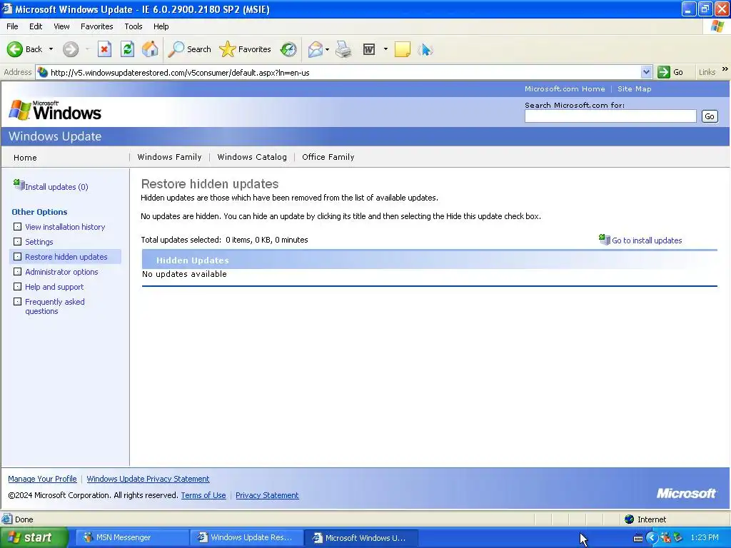Click the page icon in the address bar

[x=43, y=72]
